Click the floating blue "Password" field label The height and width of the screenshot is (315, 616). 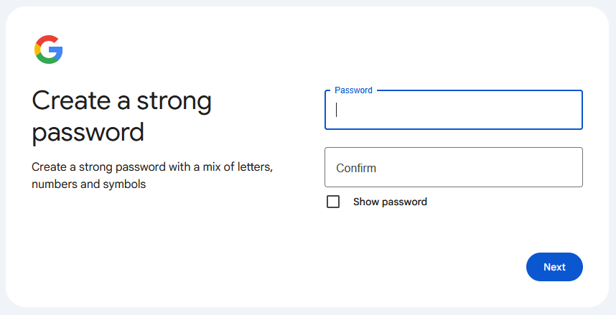pos(353,90)
